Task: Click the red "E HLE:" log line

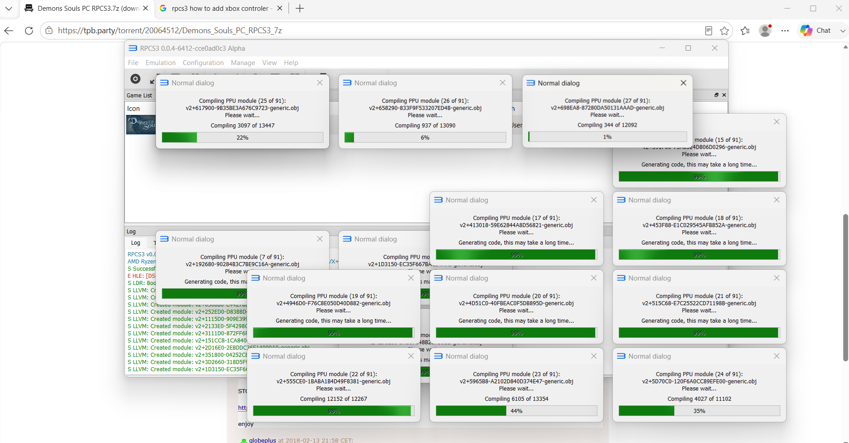Action: 141,276
